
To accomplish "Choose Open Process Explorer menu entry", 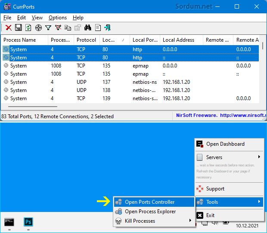I will 154,212.
